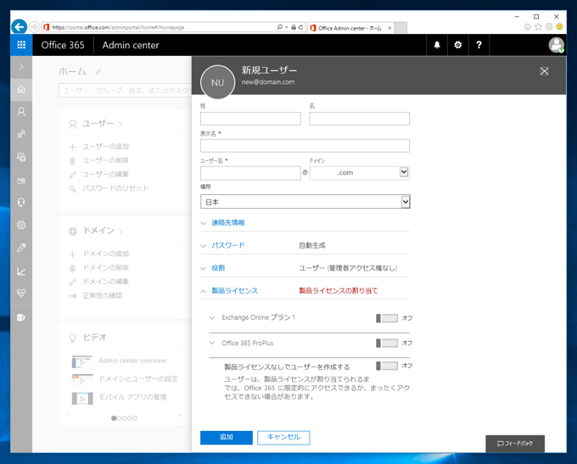Screen dimensions: 577x464
Task: Click the NU avatar circle
Action: point(217,82)
